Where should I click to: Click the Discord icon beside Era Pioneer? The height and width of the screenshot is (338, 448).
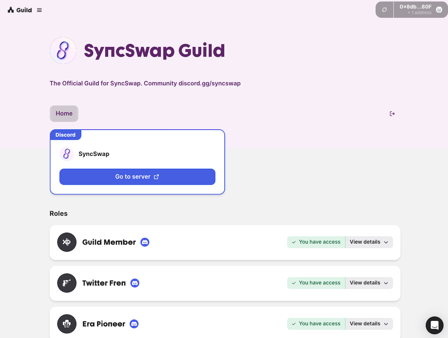(134, 324)
